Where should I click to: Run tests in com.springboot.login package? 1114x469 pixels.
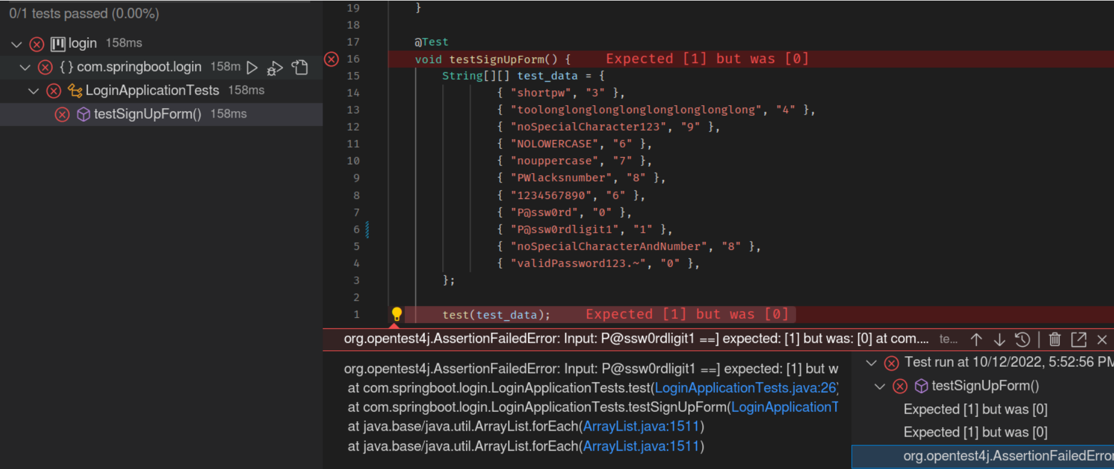(x=252, y=67)
